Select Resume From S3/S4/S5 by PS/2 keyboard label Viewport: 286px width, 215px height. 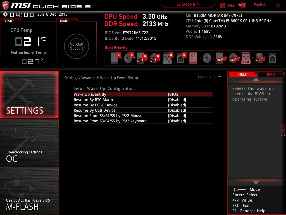coord(110,121)
